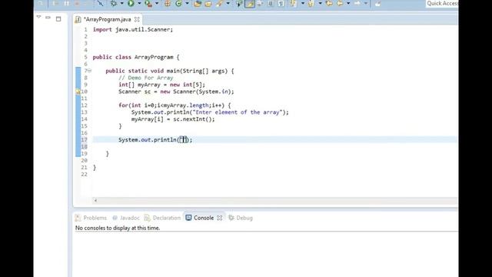Switch to the Javadoc tab

pyautogui.click(x=126, y=218)
